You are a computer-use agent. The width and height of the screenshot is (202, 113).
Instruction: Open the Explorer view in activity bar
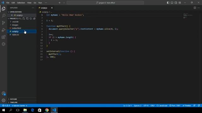point(3,9)
